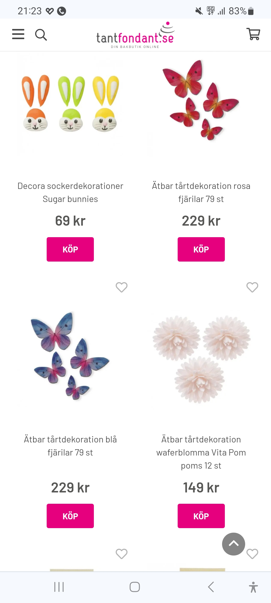Open "Decora sockerdekorationer Sugar bunnies" title link
Image resolution: width=271 pixels, height=603 pixels.
70,192
